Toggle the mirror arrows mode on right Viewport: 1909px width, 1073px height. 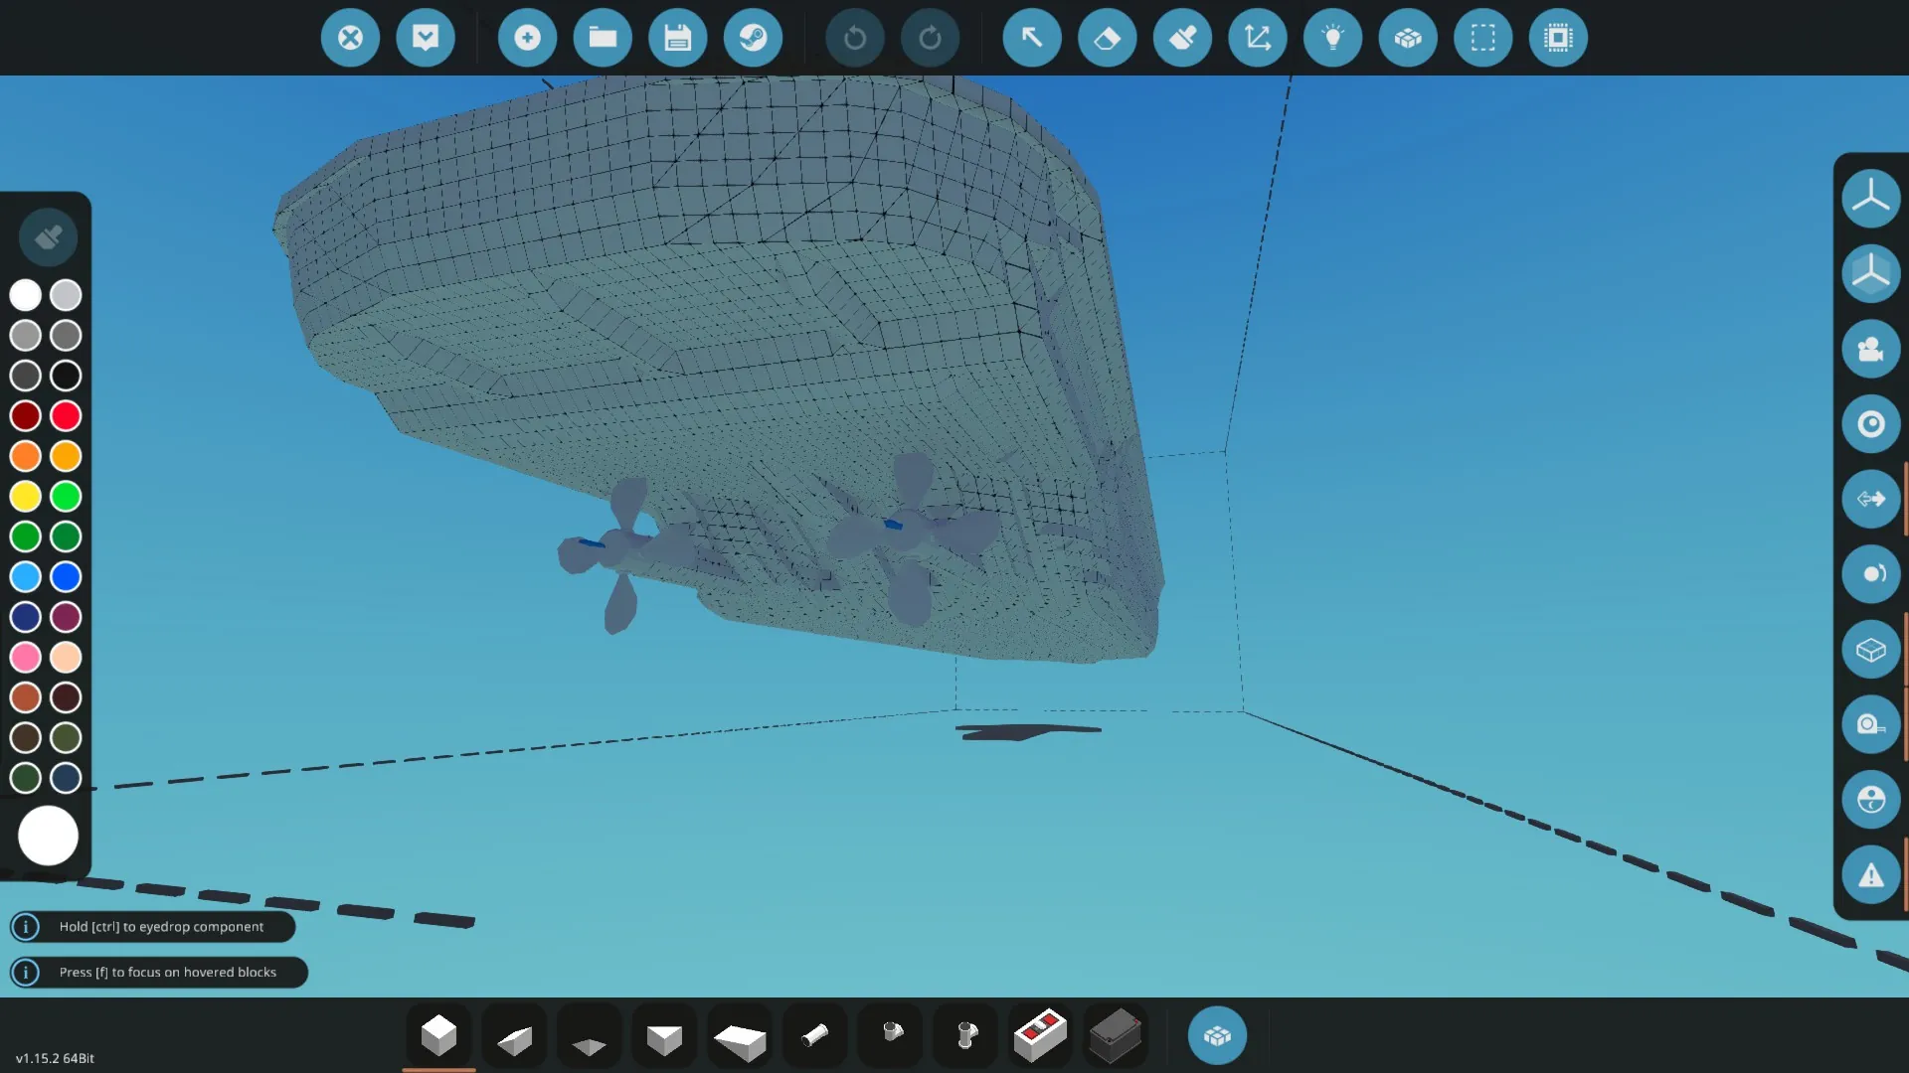pos(1870,499)
